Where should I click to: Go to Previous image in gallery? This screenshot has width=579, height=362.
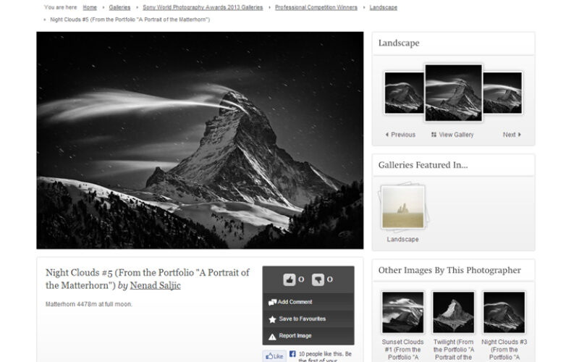pyautogui.click(x=400, y=135)
